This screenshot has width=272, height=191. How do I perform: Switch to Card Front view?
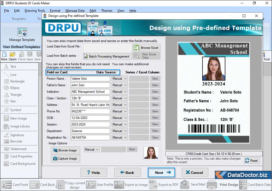pyautogui.click(x=15, y=184)
